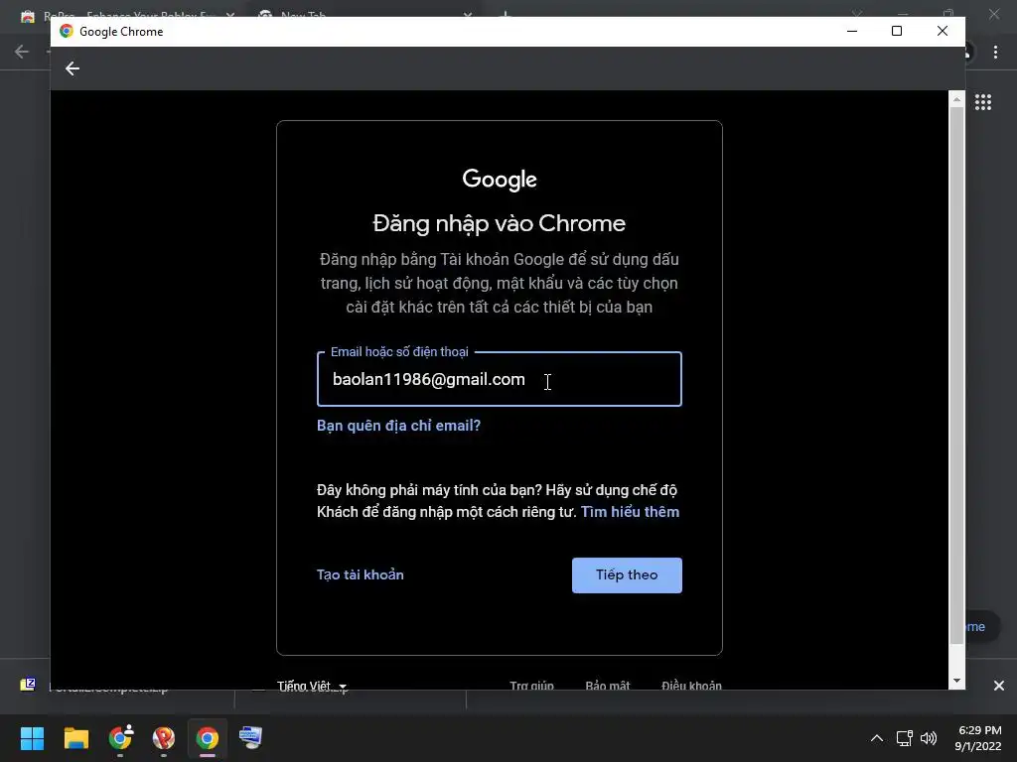Minimize the Google Chrome sign-in window

(852, 31)
